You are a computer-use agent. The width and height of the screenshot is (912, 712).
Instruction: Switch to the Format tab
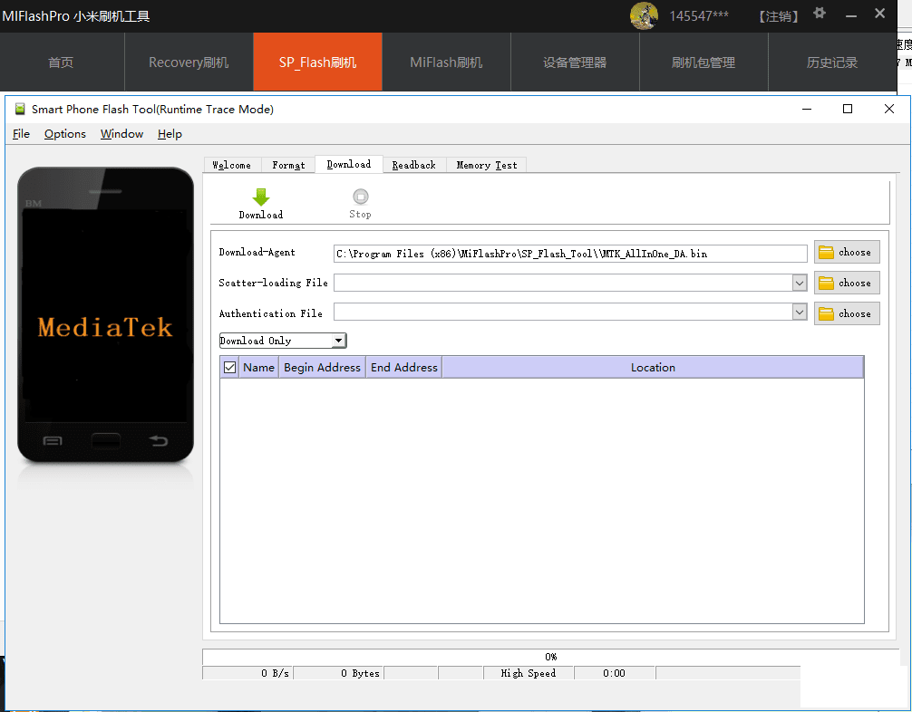[x=288, y=165]
